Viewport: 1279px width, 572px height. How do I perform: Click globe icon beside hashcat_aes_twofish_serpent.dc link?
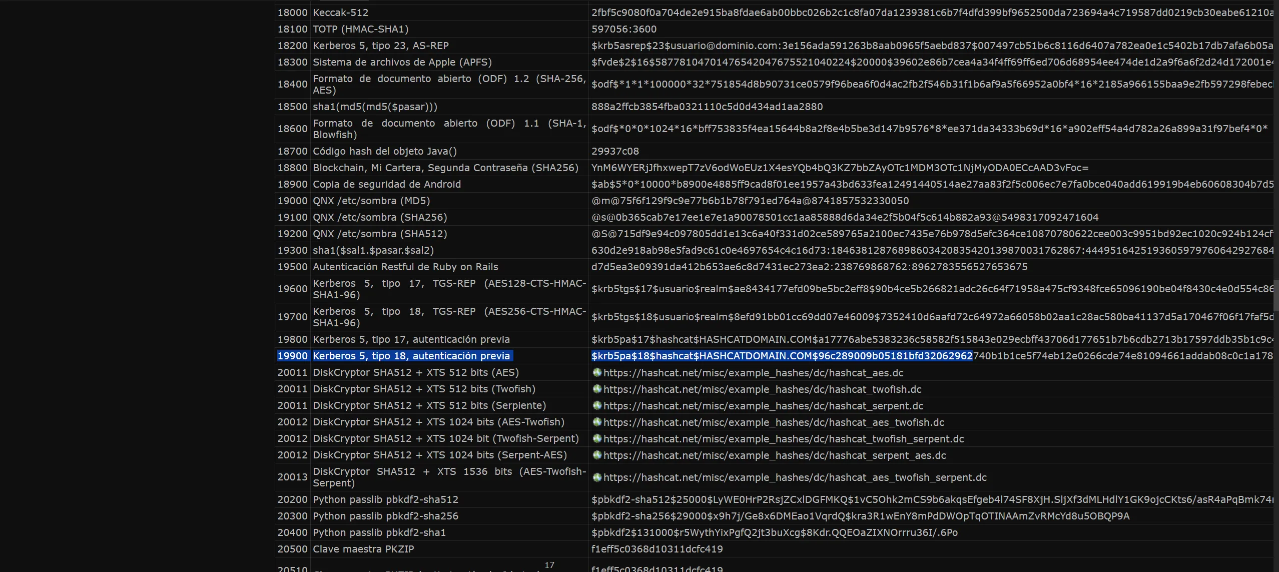click(x=597, y=477)
